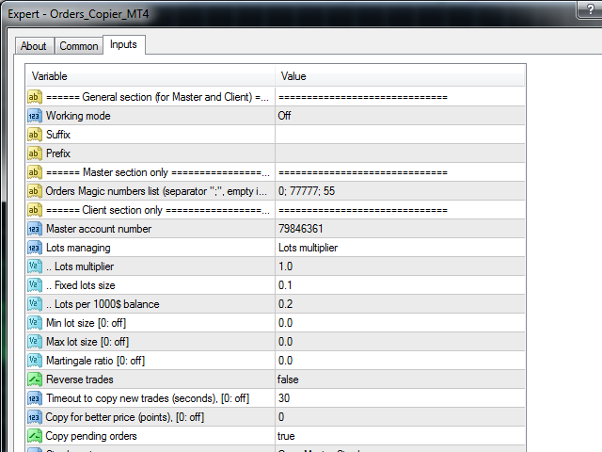Select the Prefix variable name
The height and width of the screenshot is (452, 602).
(x=58, y=153)
